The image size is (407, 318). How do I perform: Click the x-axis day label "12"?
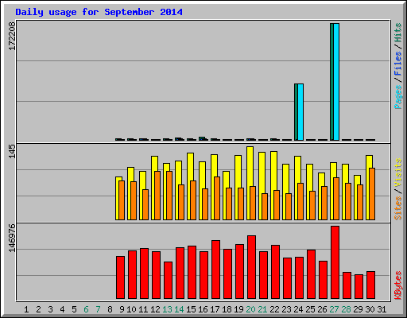(155, 309)
